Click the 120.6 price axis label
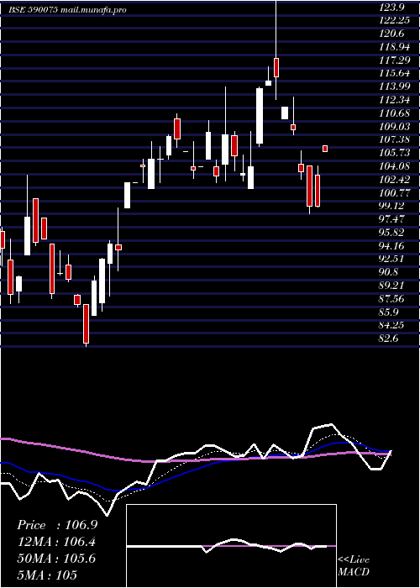Screen dimensions: 420x588 (393, 34)
